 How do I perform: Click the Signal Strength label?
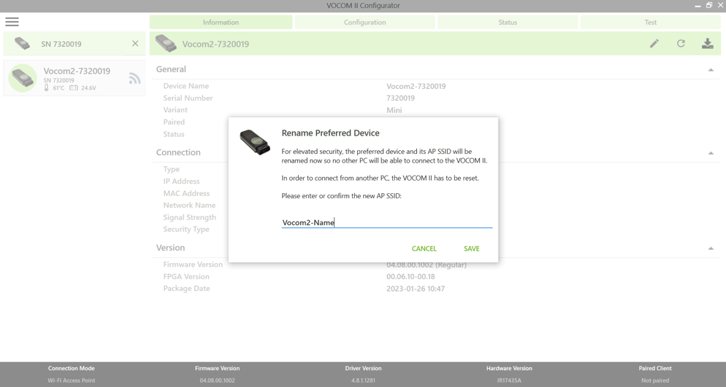189,217
